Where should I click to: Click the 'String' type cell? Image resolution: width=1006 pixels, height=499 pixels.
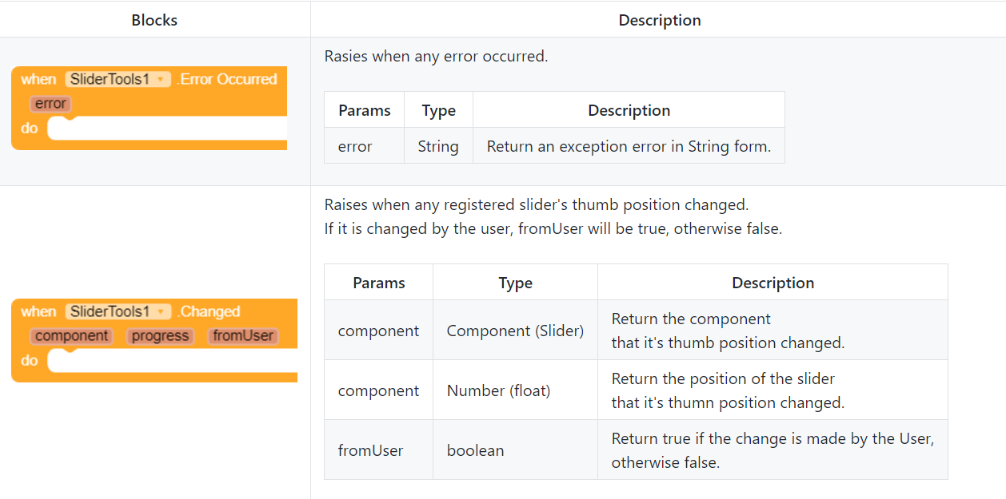click(438, 146)
